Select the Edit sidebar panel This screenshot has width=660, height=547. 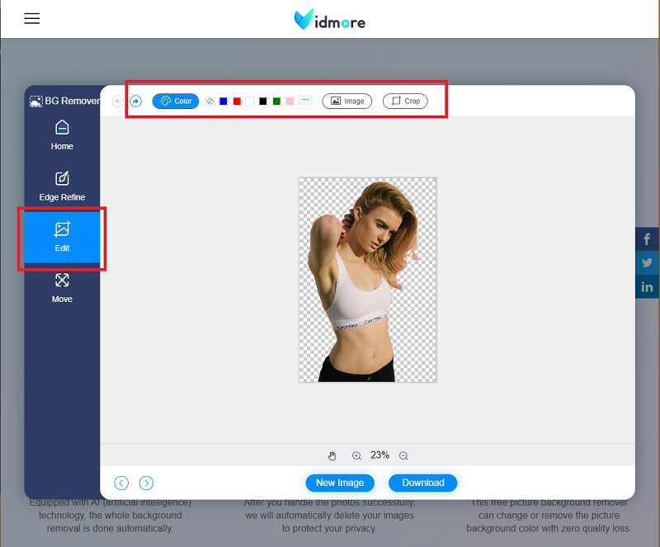[x=62, y=238]
